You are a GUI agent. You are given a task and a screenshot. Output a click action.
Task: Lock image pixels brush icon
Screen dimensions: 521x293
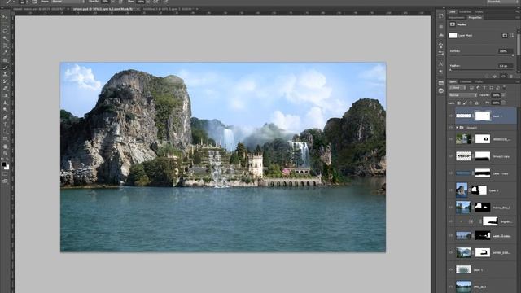coord(465,103)
